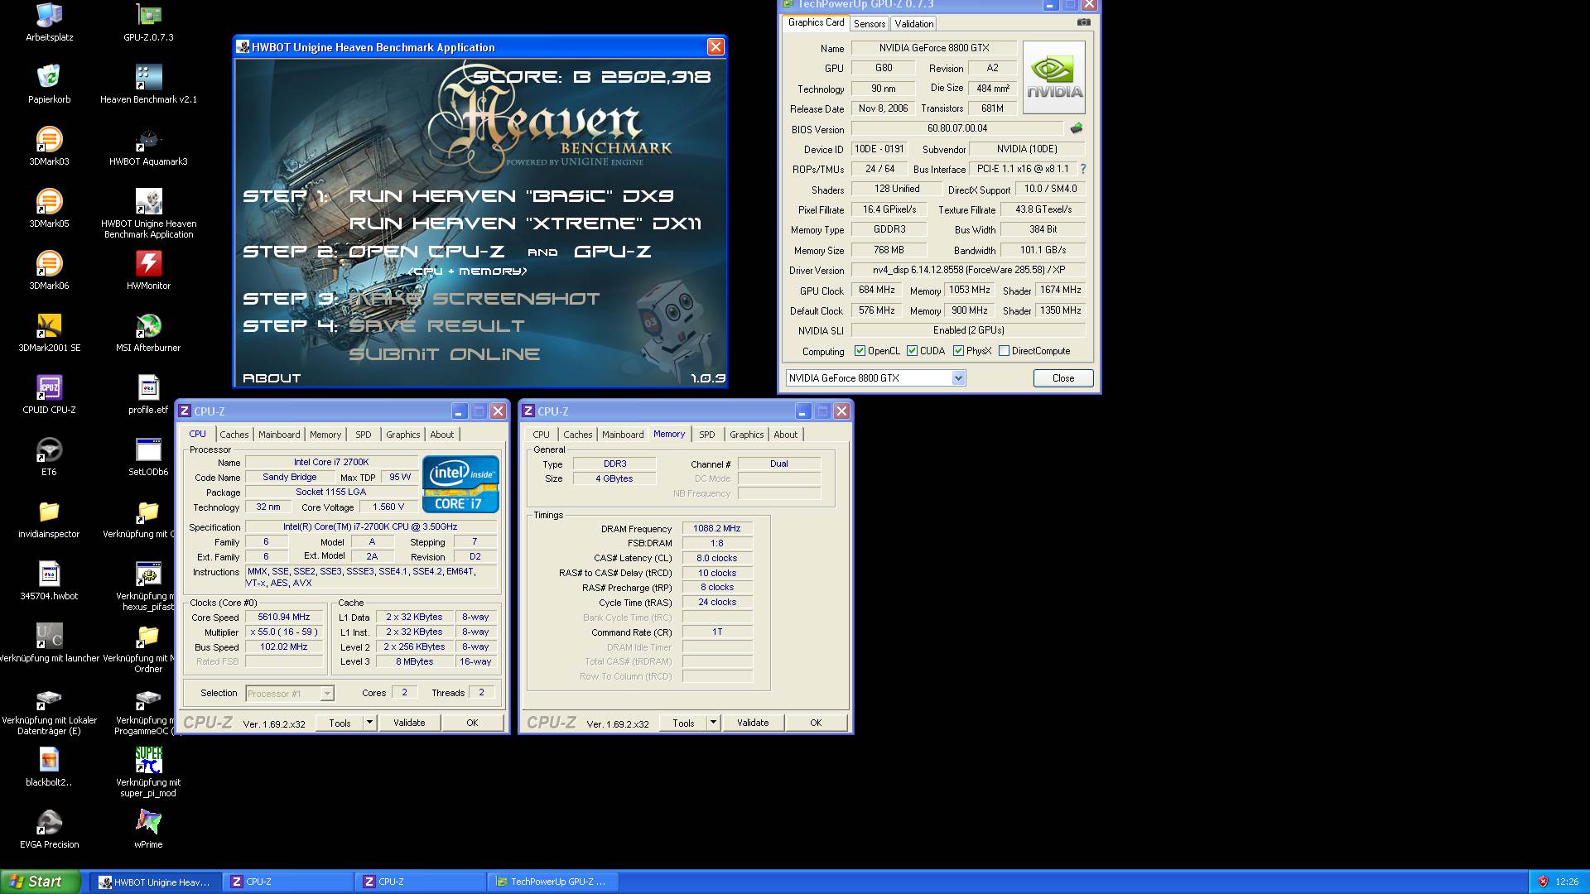Launch ET6 desktop shortcut
This screenshot has width=1590, height=894.
49,456
